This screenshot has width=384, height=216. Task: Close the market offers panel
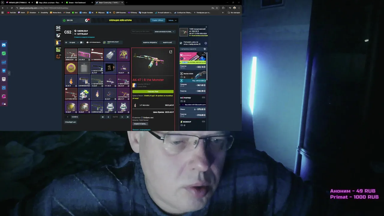point(206,27)
